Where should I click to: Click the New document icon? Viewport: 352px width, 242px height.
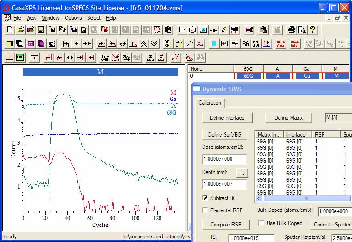click(10, 30)
